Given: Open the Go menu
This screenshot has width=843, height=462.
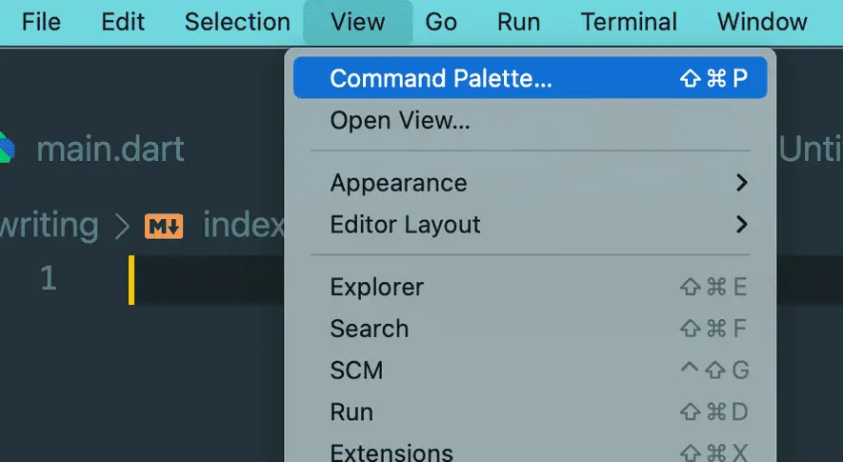Looking at the screenshot, I should (441, 23).
